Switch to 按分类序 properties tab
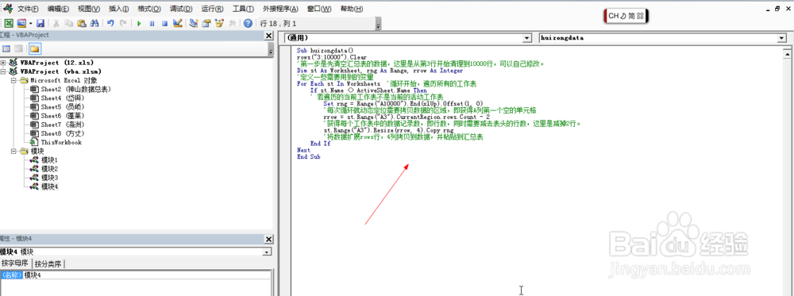 click(49, 263)
